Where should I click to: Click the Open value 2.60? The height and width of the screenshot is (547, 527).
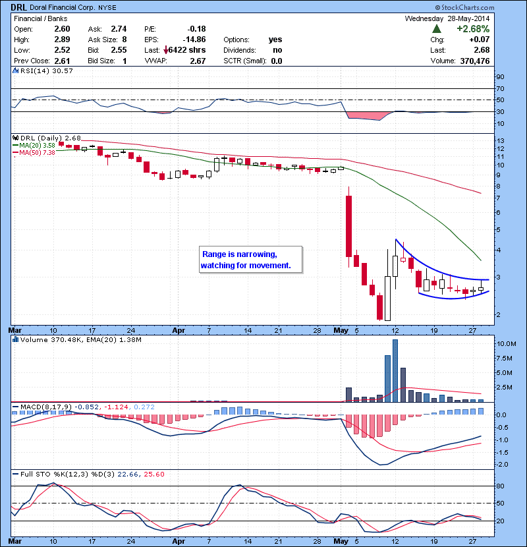[x=62, y=29]
